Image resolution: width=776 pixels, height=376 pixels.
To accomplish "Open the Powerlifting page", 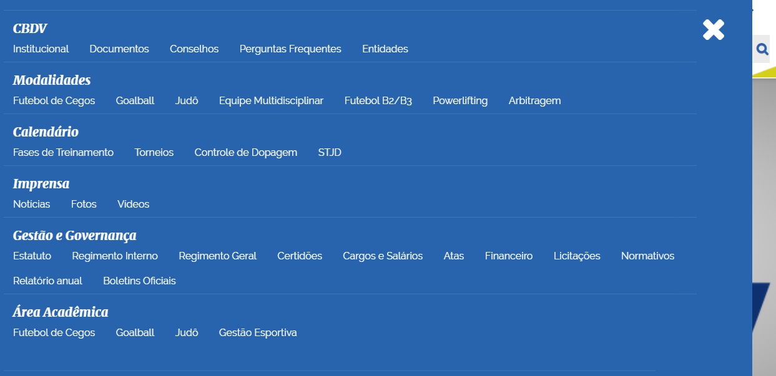I will (460, 100).
